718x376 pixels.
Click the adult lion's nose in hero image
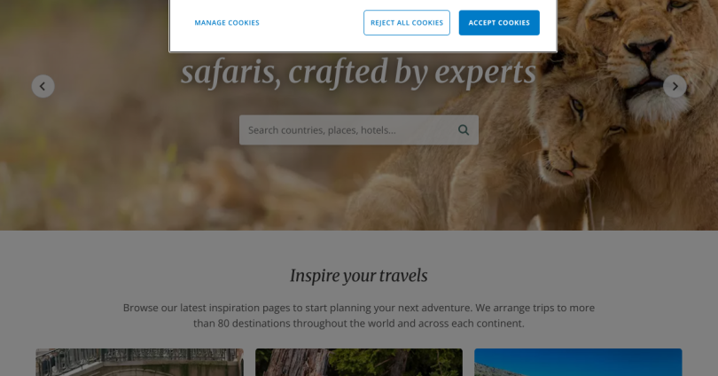click(x=646, y=49)
